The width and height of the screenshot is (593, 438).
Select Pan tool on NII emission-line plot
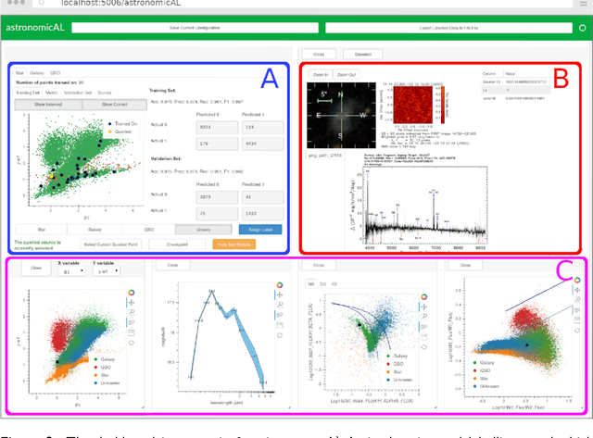(x=424, y=307)
